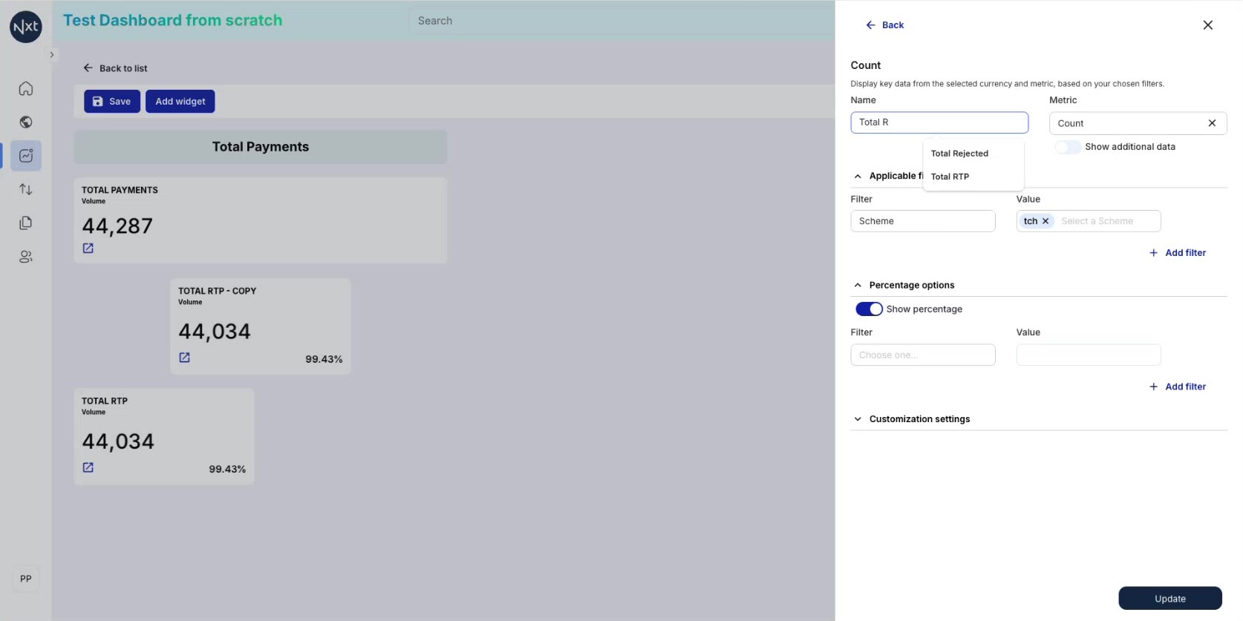Click the 99.43% value on Total RTP - Copy
The height and width of the screenshot is (621, 1243).
point(324,359)
